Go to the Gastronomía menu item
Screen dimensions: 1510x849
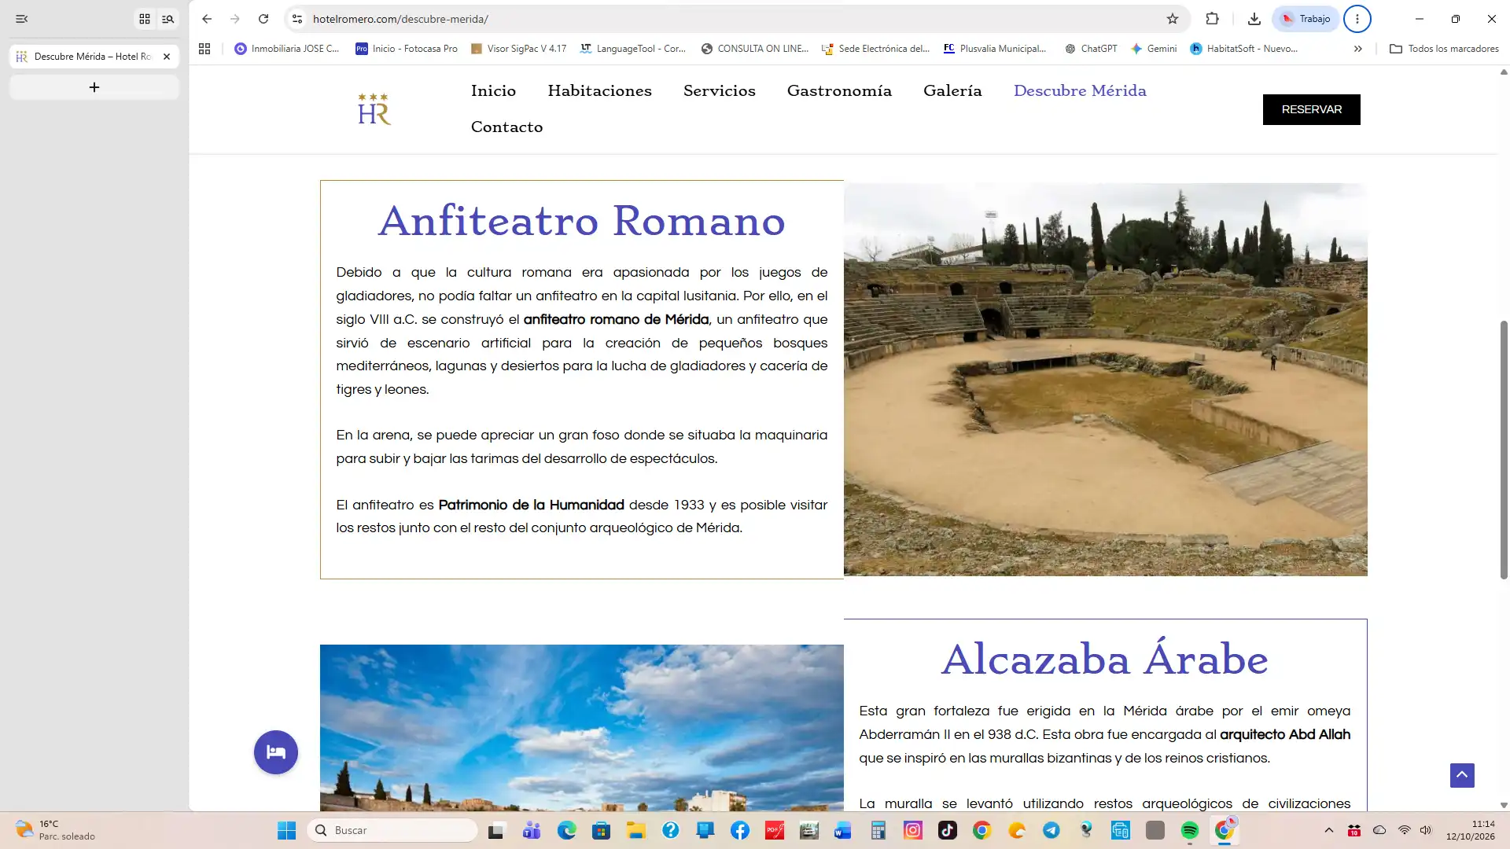click(x=839, y=90)
